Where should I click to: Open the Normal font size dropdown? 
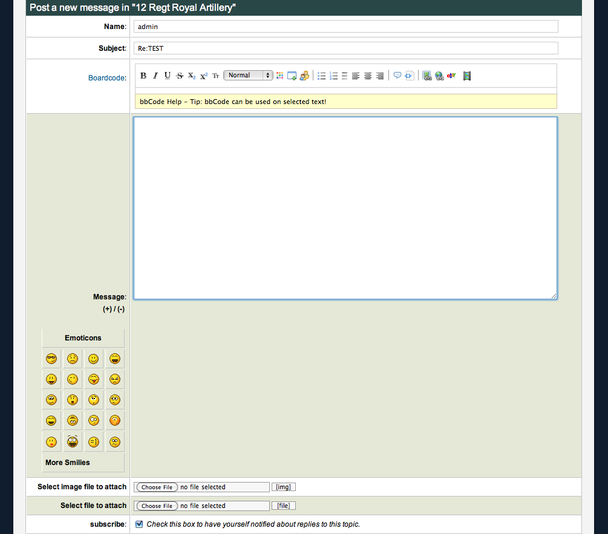[x=249, y=76]
